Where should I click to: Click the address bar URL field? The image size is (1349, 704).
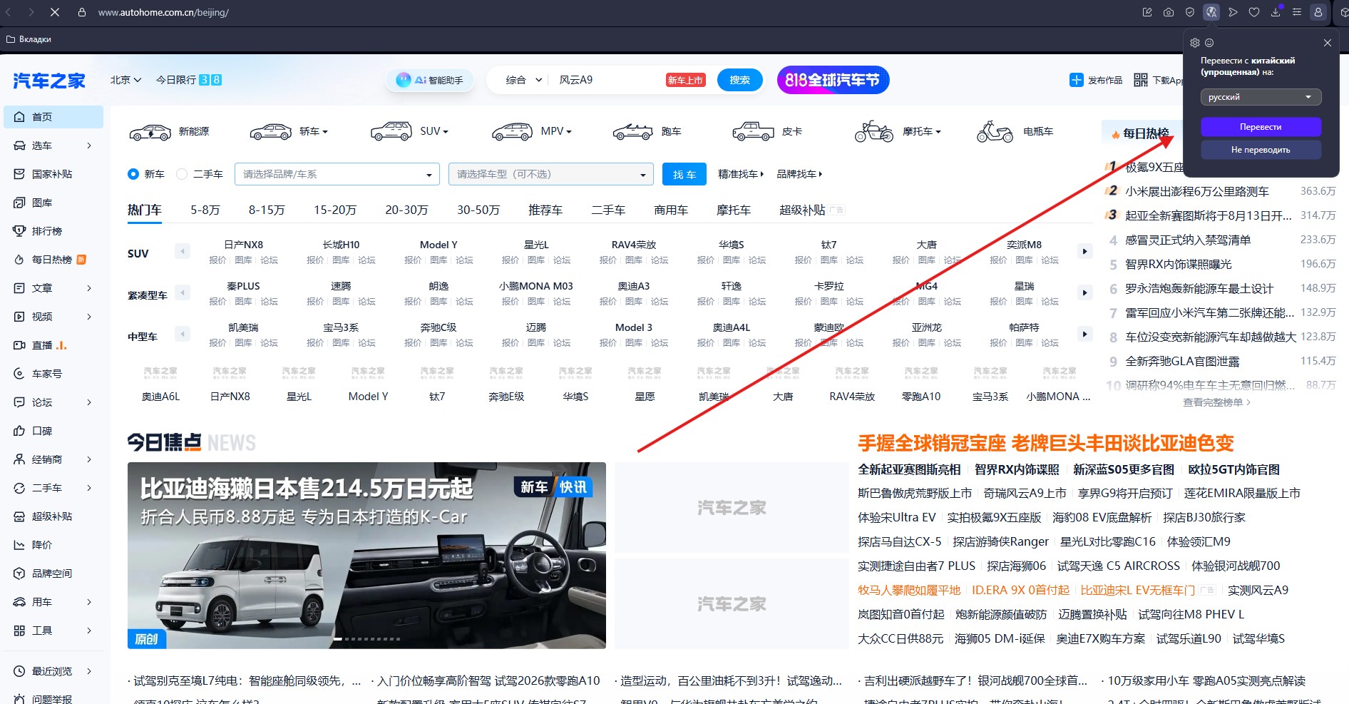click(x=163, y=12)
